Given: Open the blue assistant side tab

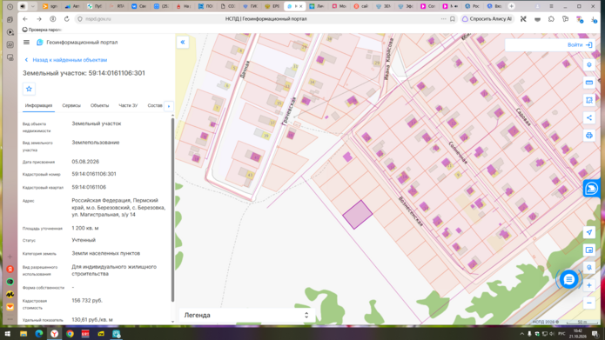Looking at the screenshot, I should pos(591,189).
